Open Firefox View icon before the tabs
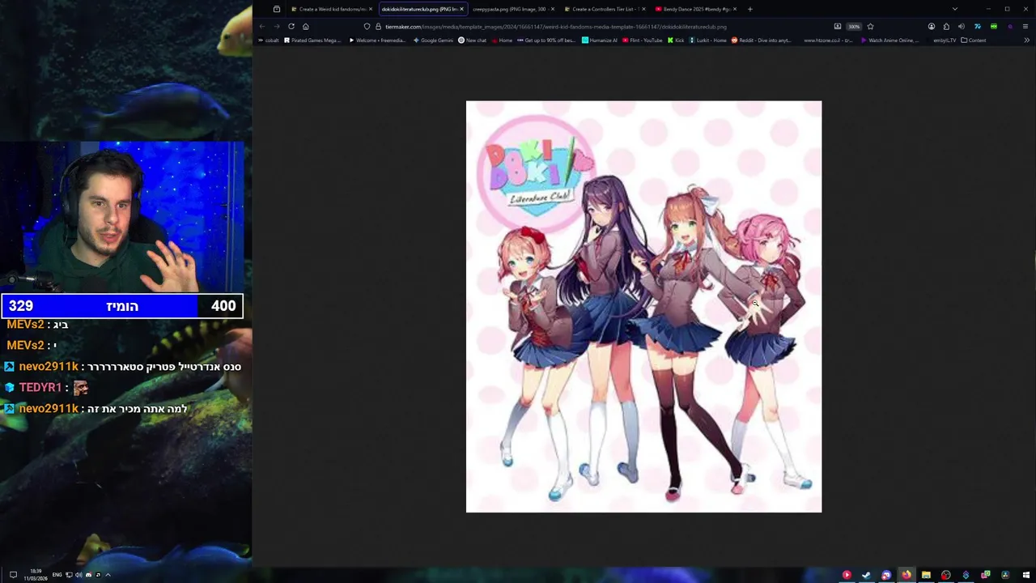This screenshot has height=583, width=1036. (276, 9)
